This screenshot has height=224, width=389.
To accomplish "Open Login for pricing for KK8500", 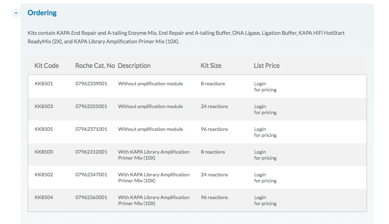I will point(265,155).
